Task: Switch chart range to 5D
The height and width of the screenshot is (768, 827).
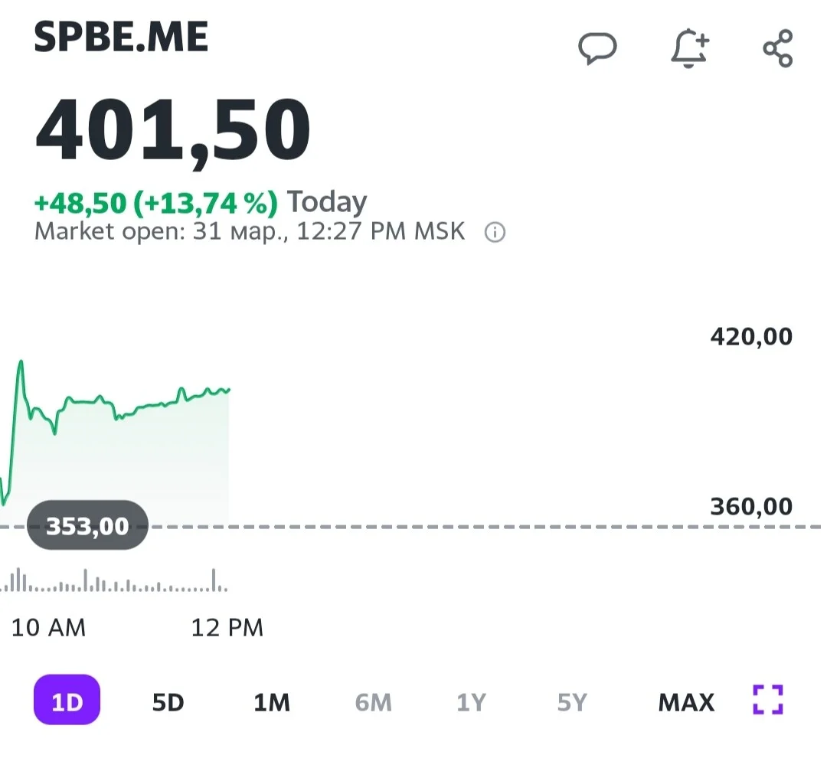Action: 168,702
